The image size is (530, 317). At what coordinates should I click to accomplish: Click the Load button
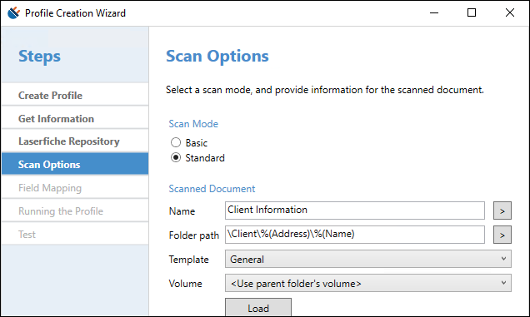click(x=258, y=308)
